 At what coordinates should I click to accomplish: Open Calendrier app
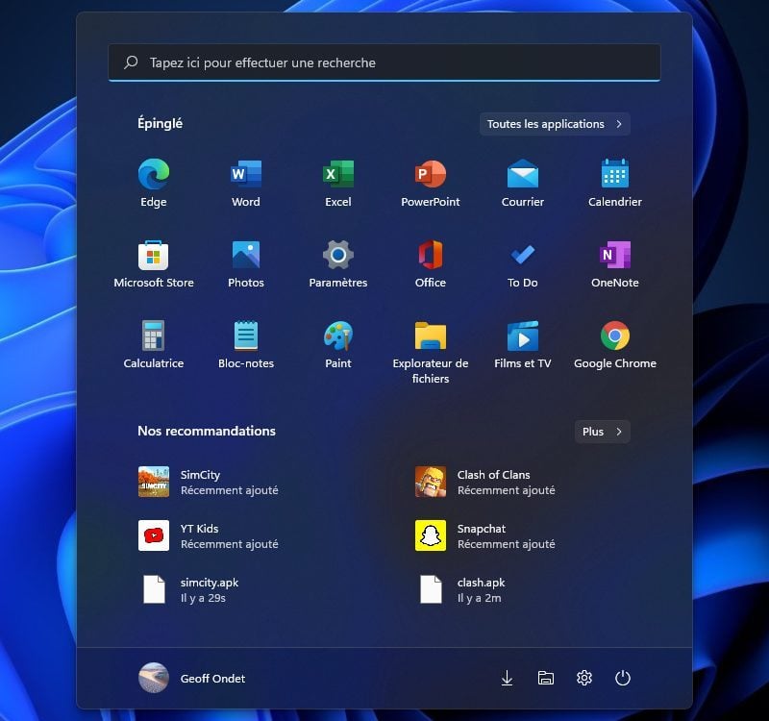(x=614, y=183)
